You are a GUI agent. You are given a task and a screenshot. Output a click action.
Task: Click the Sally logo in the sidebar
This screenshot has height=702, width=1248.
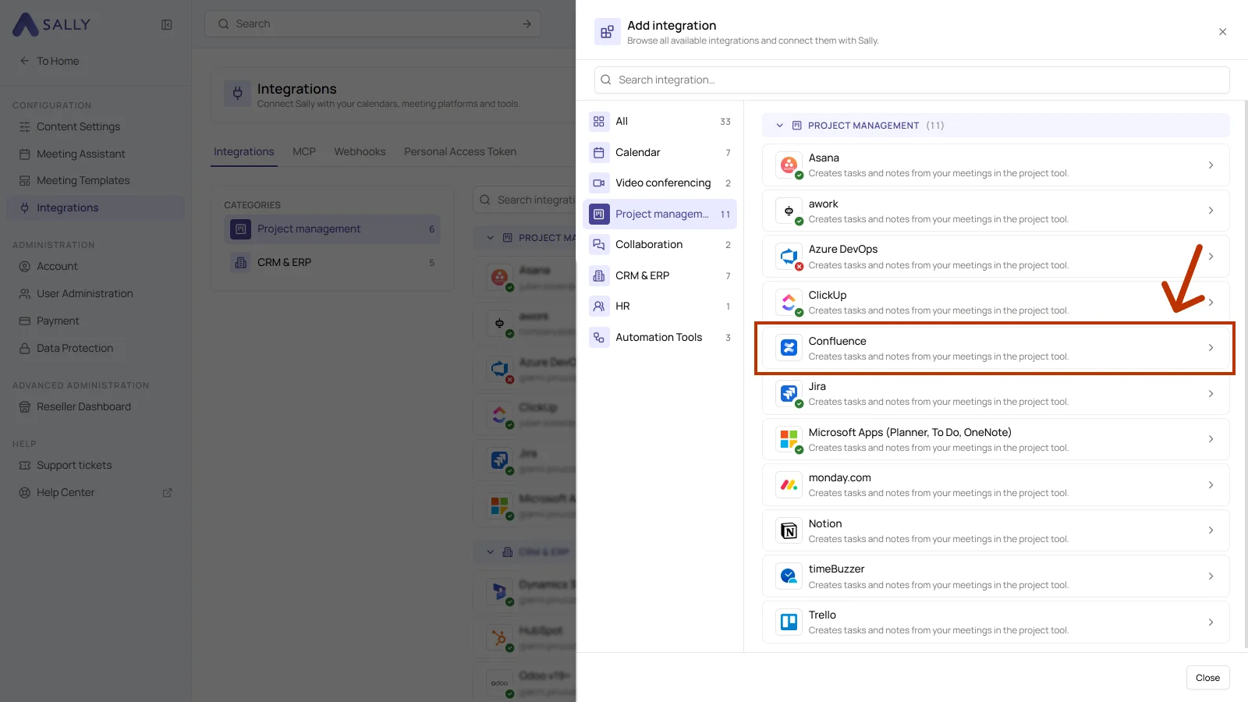pos(51,24)
